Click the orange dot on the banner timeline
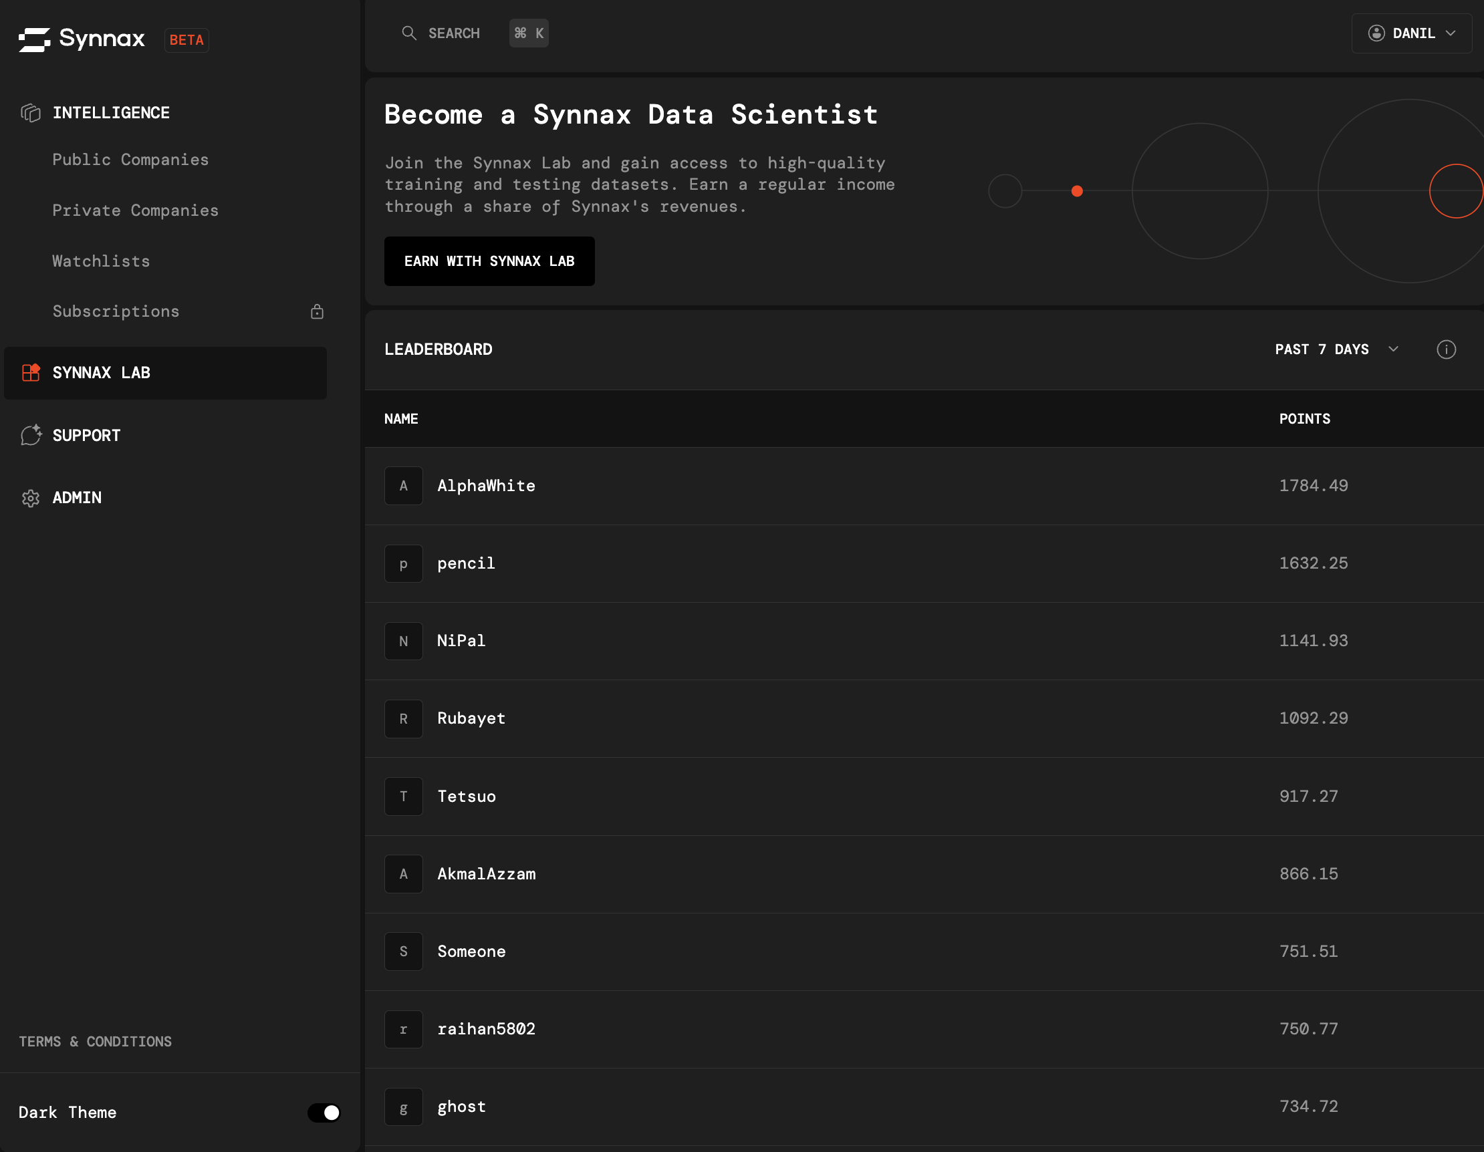1484x1152 pixels. [1077, 191]
